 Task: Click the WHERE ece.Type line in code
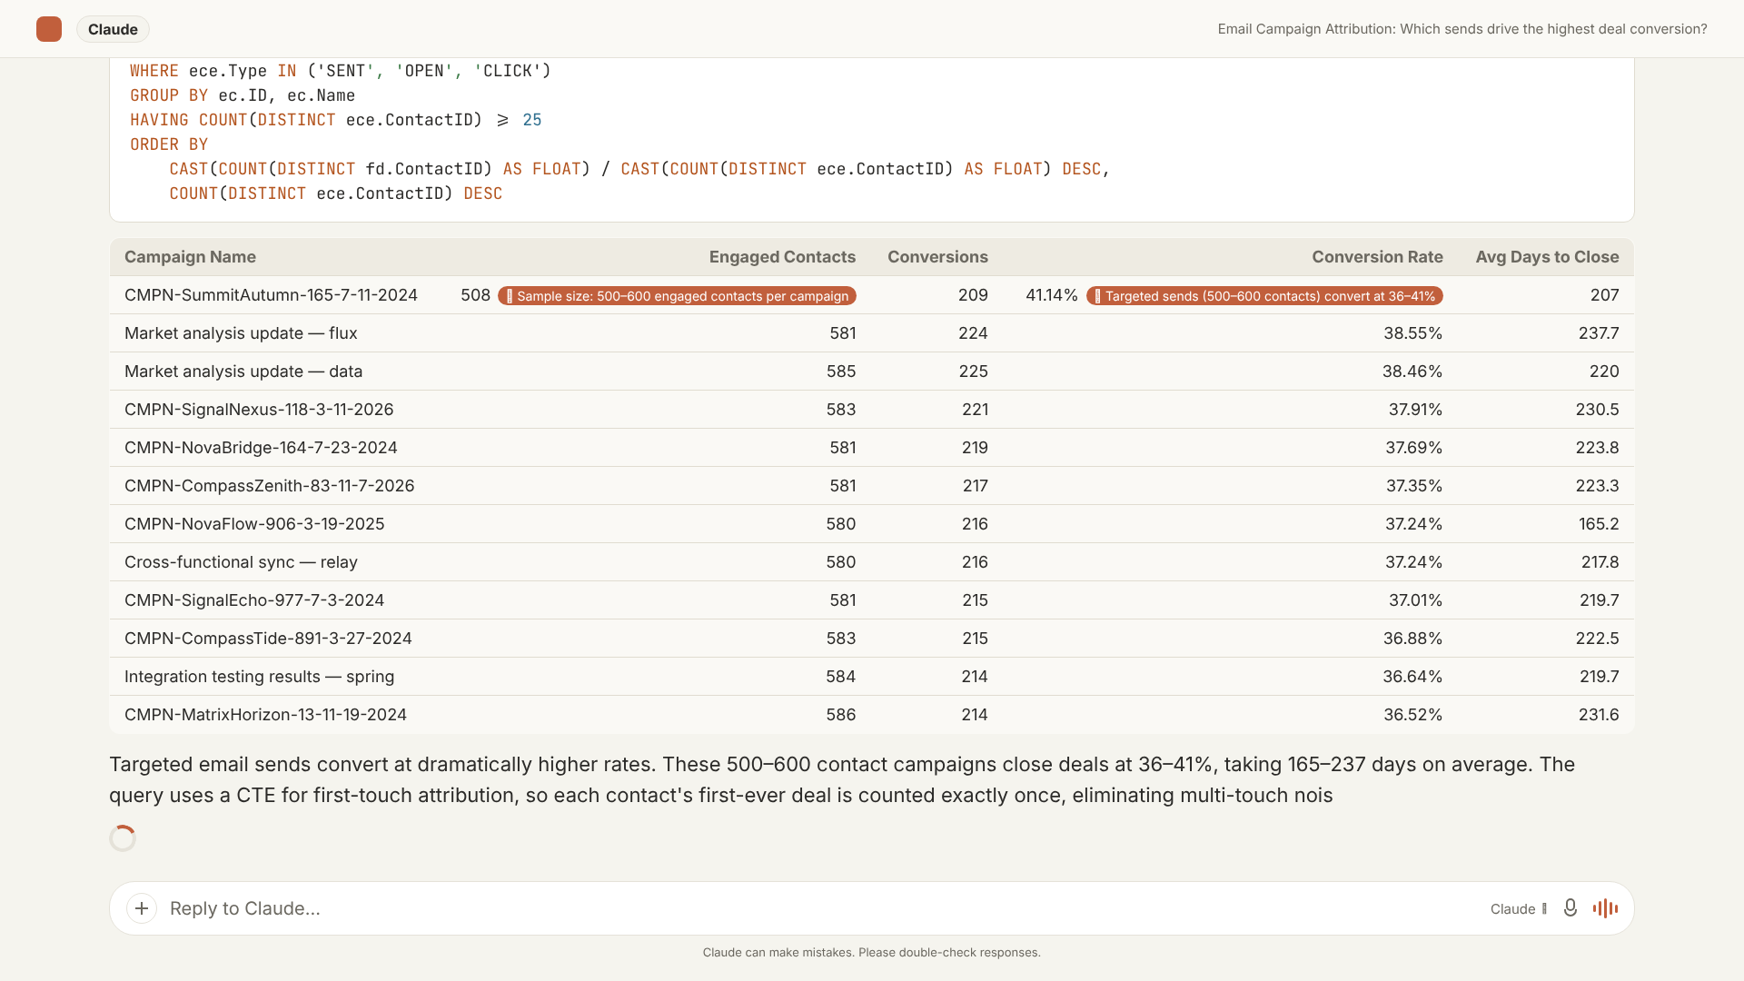pyautogui.click(x=341, y=71)
